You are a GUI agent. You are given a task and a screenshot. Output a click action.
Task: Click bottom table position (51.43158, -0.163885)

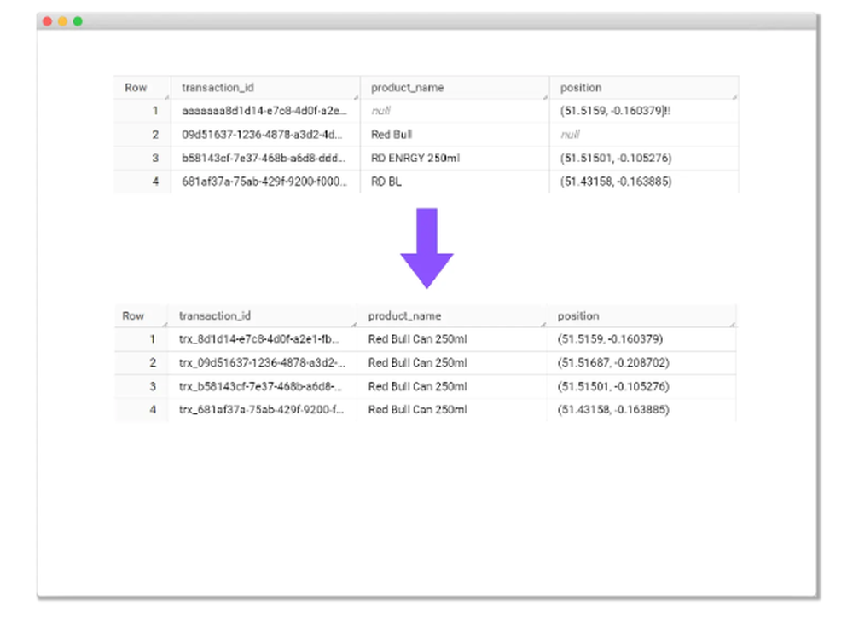(613, 410)
